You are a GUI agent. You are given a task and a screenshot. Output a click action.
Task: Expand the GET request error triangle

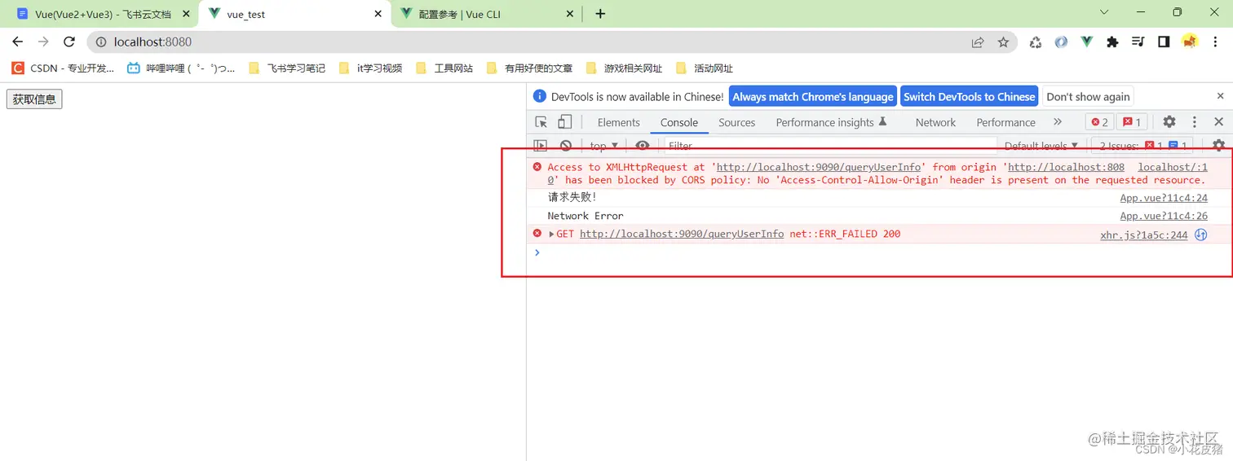coord(551,235)
